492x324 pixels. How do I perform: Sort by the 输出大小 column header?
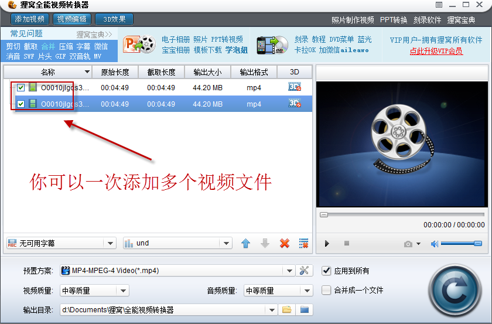pyautogui.click(x=207, y=72)
